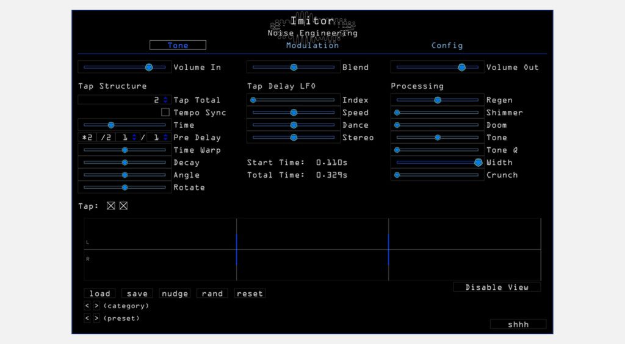Viewport: 625px width, 344px height.
Task: Go to the previous category
Action: (x=87, y=306)
